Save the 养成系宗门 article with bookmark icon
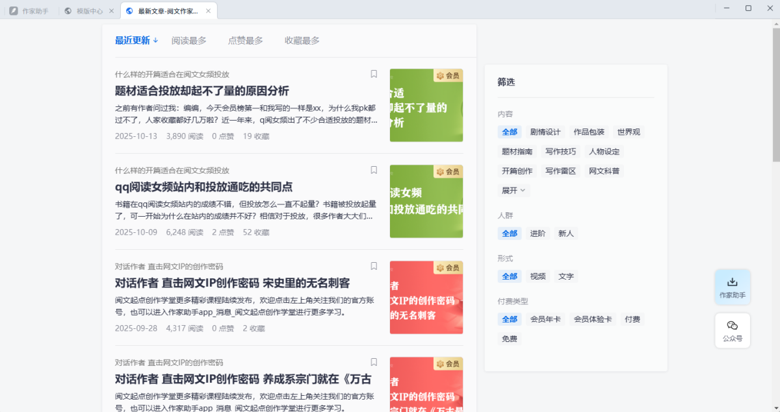The width and height of the screenshot is (780, 412). click(x=374, y=362)
